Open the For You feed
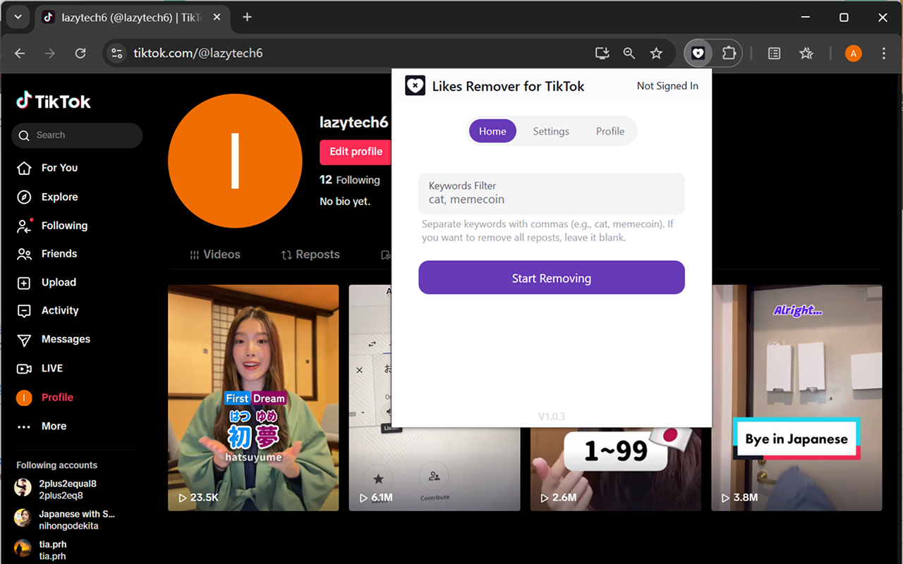Viewport: 903px width, 564px height. (47, 168)
